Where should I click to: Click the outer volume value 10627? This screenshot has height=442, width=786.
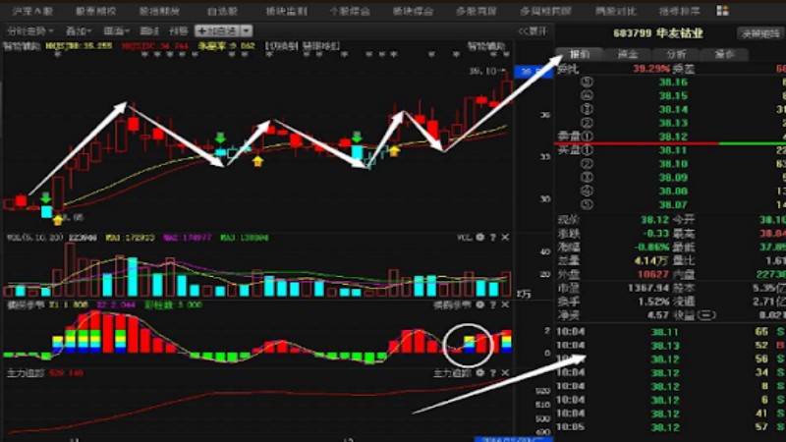tap(653, 274)
